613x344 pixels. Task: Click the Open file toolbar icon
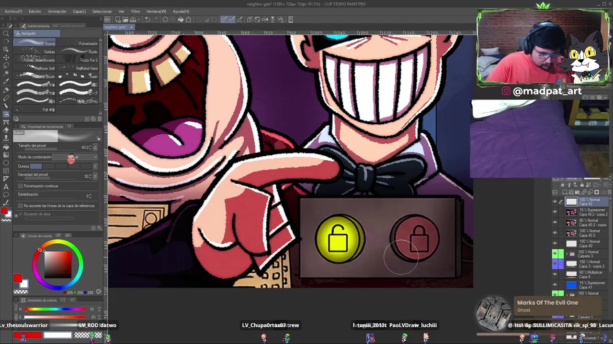pos(125,20)
